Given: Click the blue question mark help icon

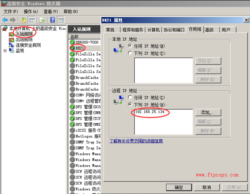Looking at the screenshot, I should click(x=53, y=20).
